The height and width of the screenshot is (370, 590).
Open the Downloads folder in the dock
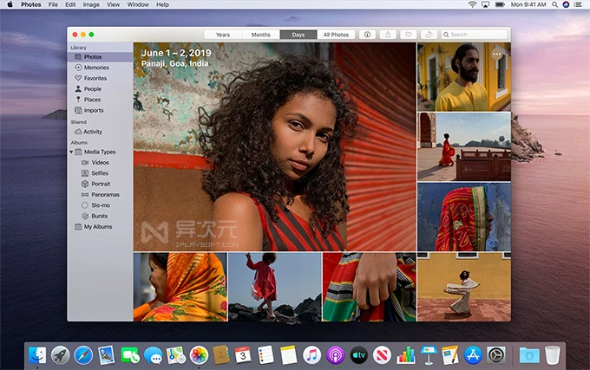tap(529, 355)
